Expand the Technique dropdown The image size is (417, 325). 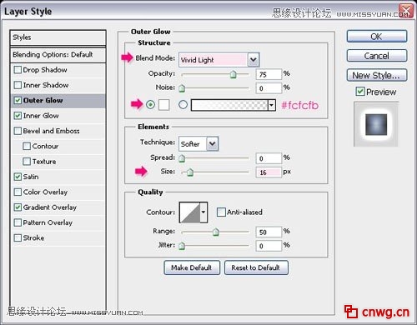(x=213, y=144)
